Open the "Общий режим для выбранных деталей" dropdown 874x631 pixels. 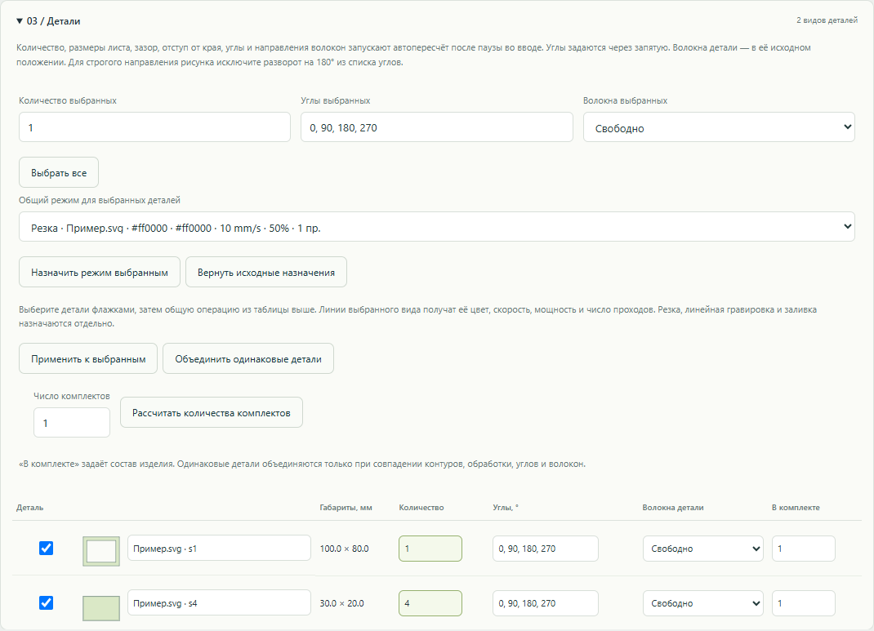436,227
